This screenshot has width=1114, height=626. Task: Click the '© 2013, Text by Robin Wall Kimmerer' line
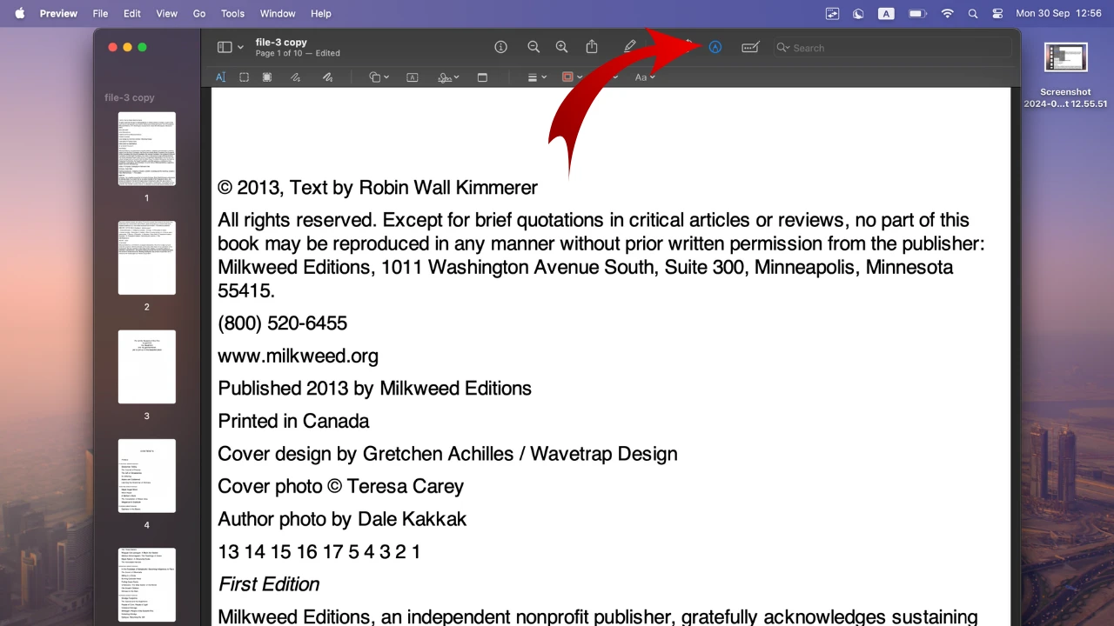pyautogui.click(x=378, y=188)
